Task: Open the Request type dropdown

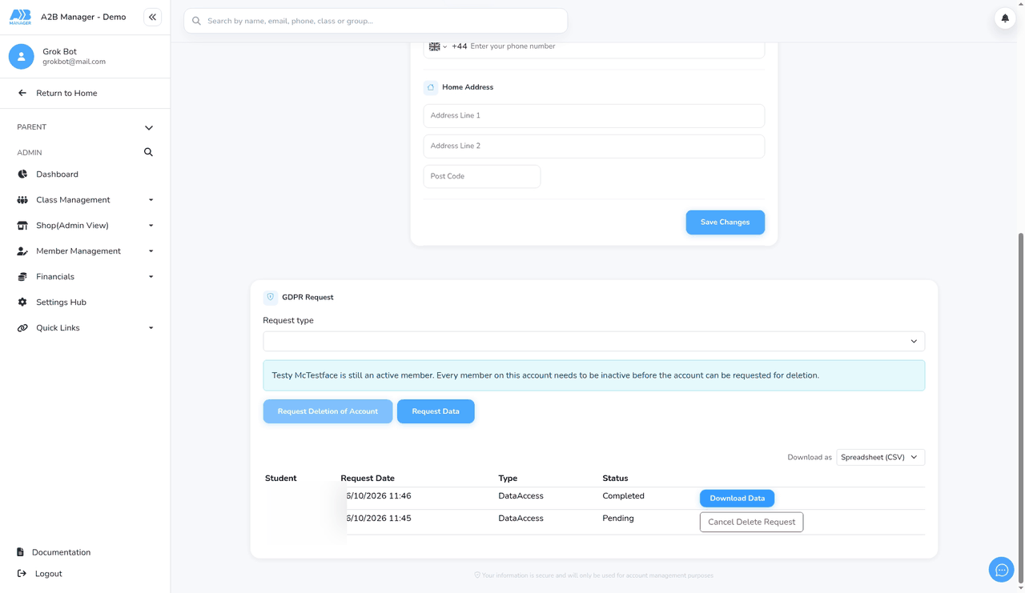Action: 594,342
